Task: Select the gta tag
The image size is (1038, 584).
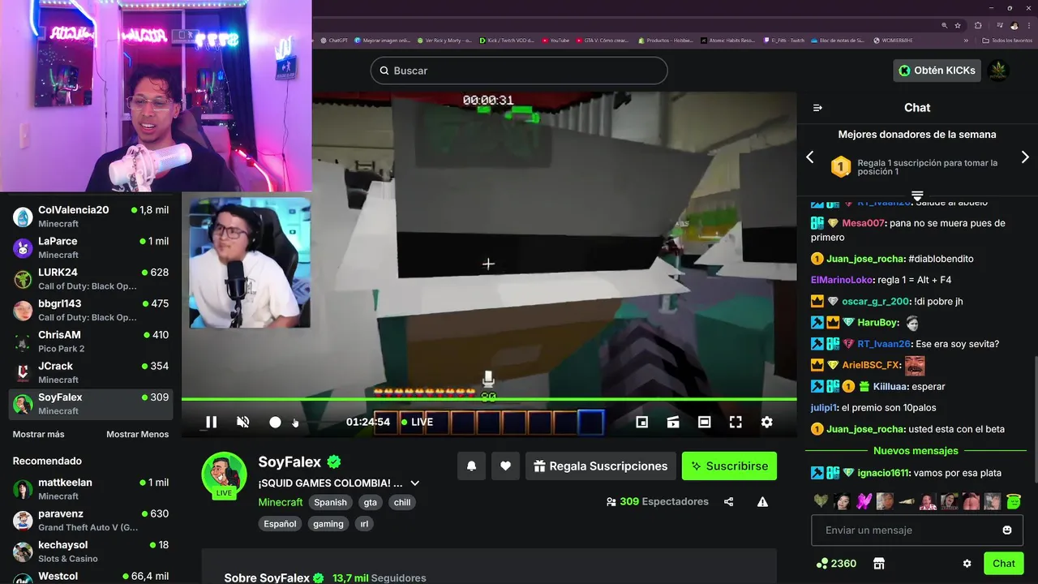Action: [371, 502]
